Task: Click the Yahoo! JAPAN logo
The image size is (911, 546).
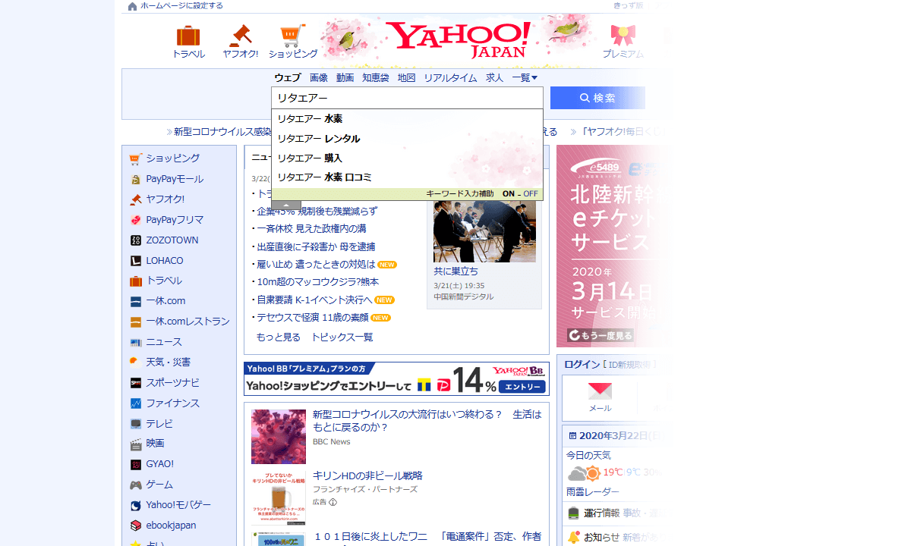Action: point(458,39)
